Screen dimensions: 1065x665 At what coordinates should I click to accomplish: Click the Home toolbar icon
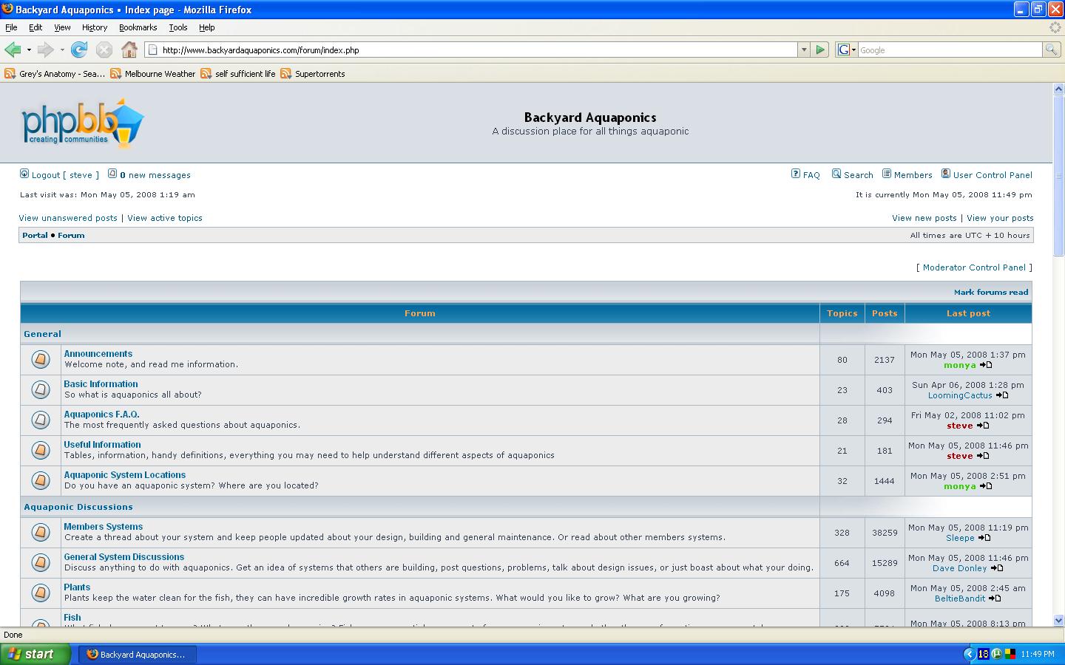click(x=129, y=50)
